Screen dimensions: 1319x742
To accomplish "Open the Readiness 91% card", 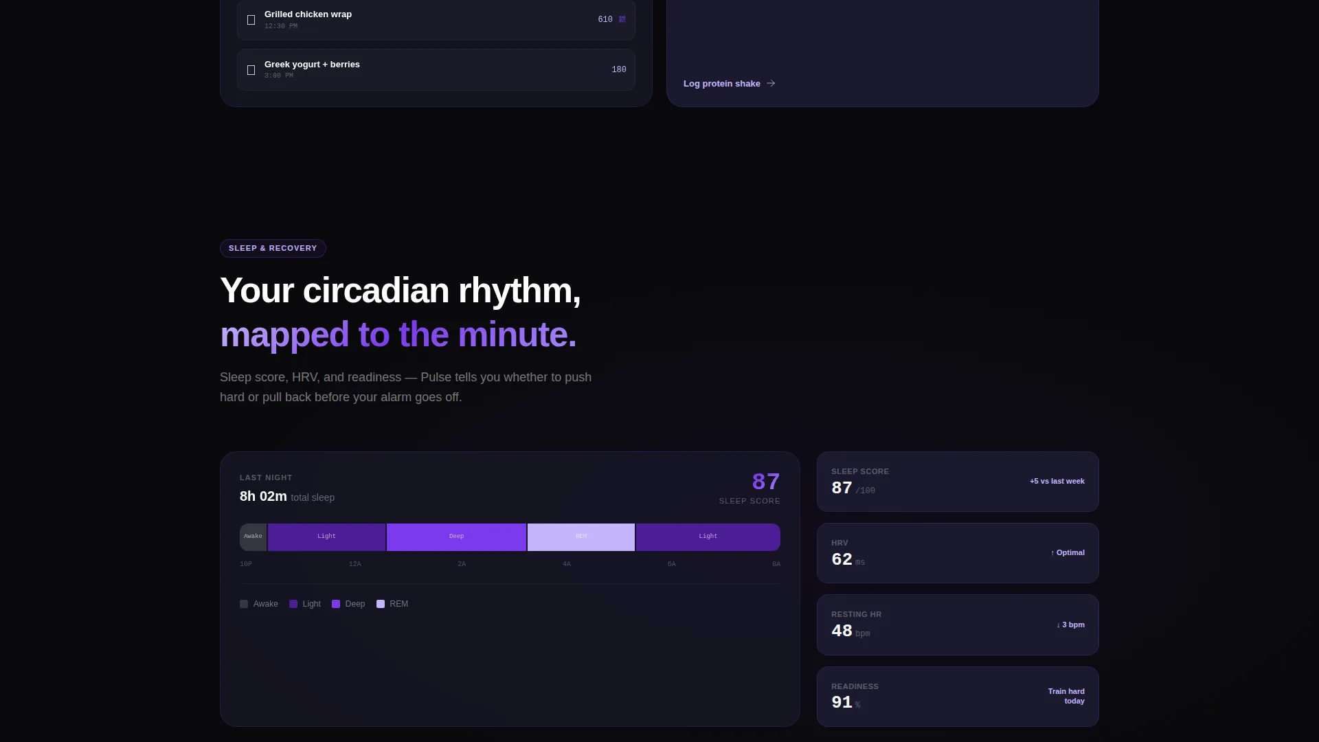I will 958,697.
